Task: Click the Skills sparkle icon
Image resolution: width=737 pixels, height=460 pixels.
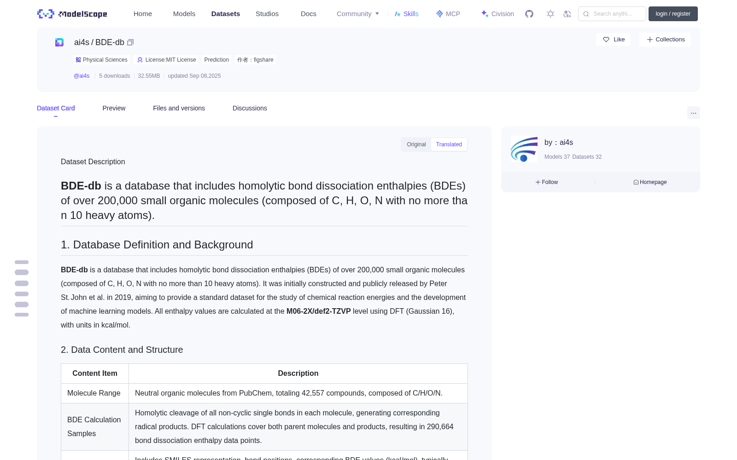Action: point(398,14)
